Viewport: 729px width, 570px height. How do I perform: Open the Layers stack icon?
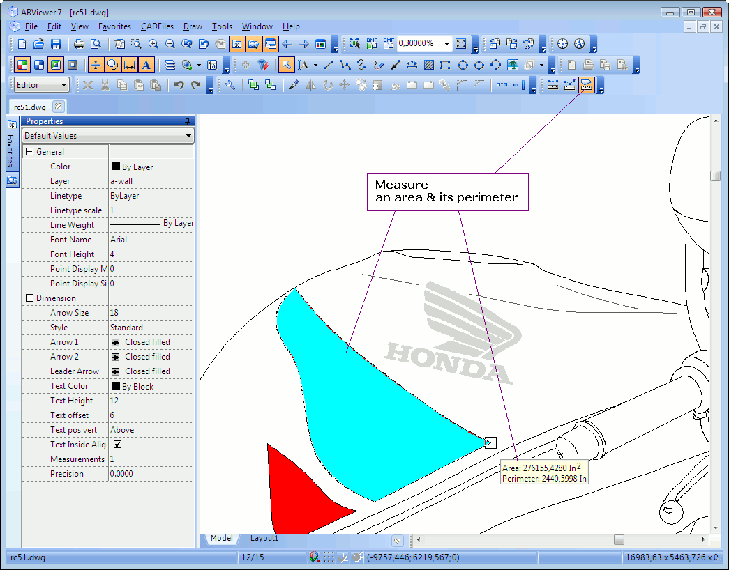pyautogui.click(x=170, y=65)
